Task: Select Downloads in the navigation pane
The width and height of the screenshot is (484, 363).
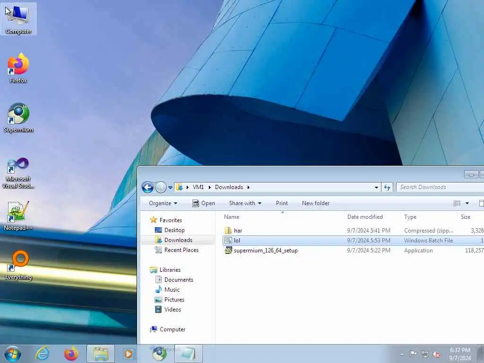Action: 178,240
